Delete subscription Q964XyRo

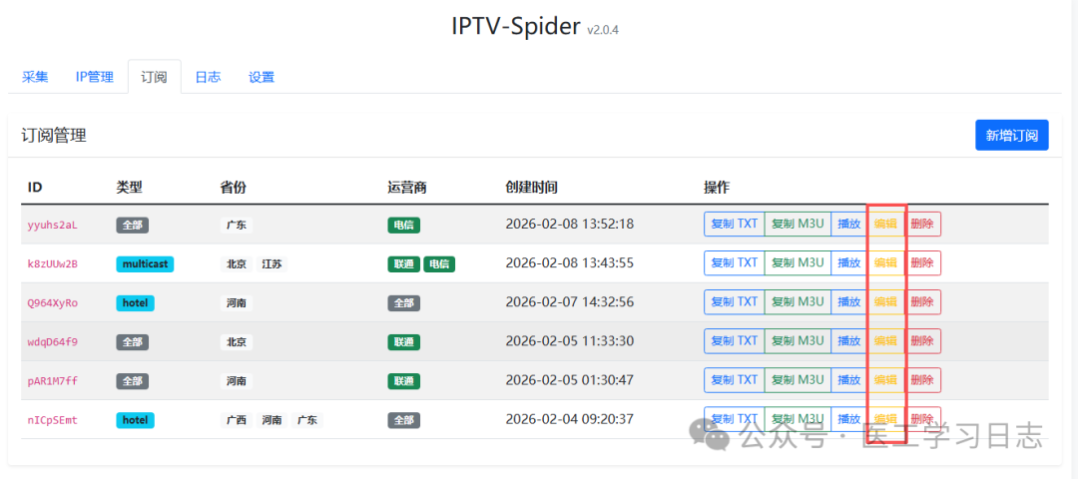click(922, 301)
